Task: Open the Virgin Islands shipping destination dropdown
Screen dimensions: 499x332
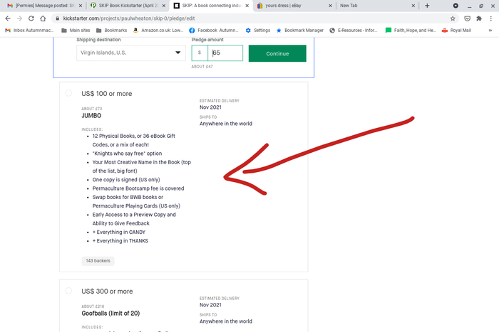Action: [x=130, y=53]
